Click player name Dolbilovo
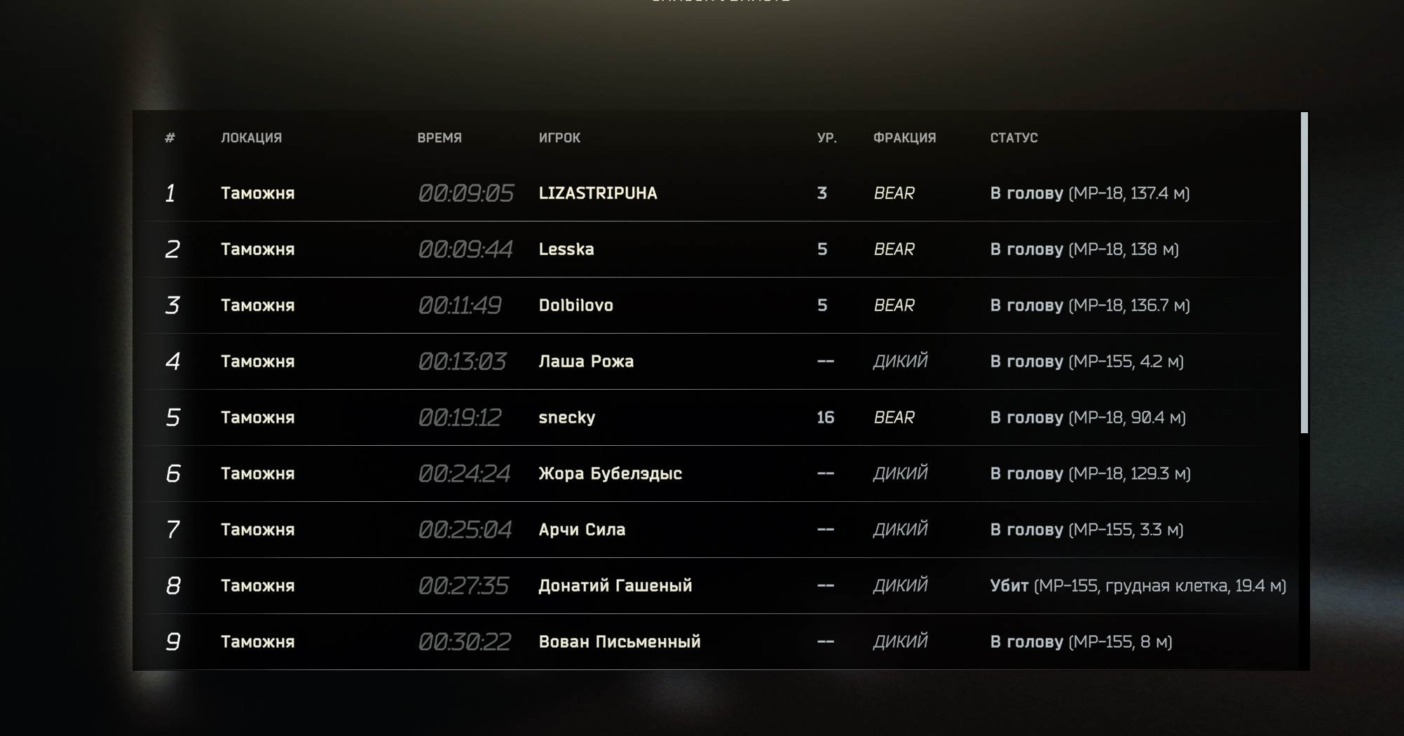 [575, 306]
